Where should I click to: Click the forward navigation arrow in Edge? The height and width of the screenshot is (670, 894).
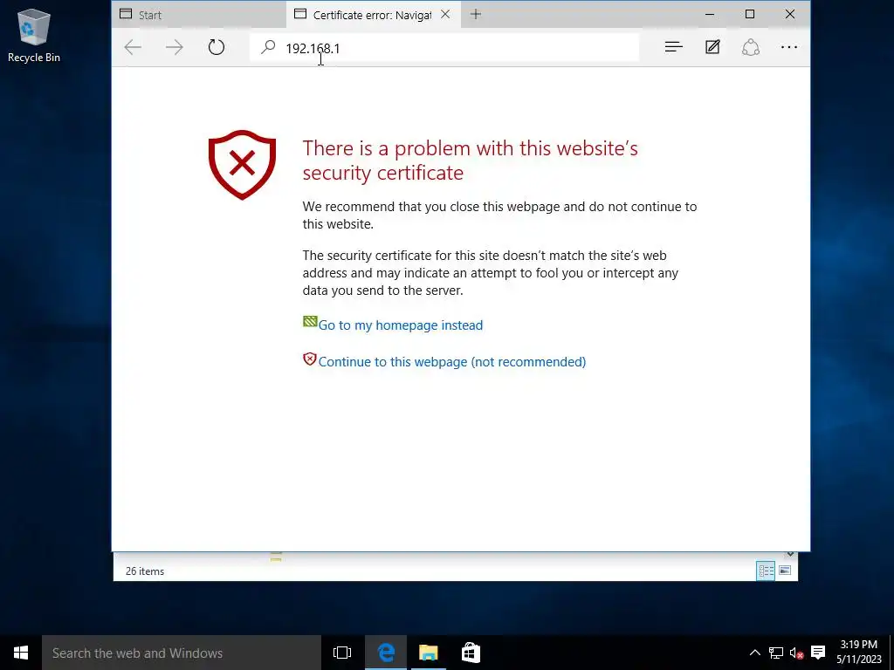coord(175,47)
